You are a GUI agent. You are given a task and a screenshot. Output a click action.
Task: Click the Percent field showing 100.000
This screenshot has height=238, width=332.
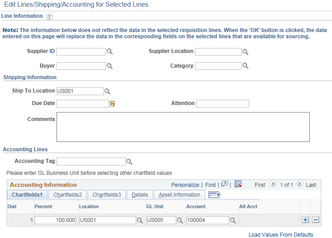(x=56, y=220)
